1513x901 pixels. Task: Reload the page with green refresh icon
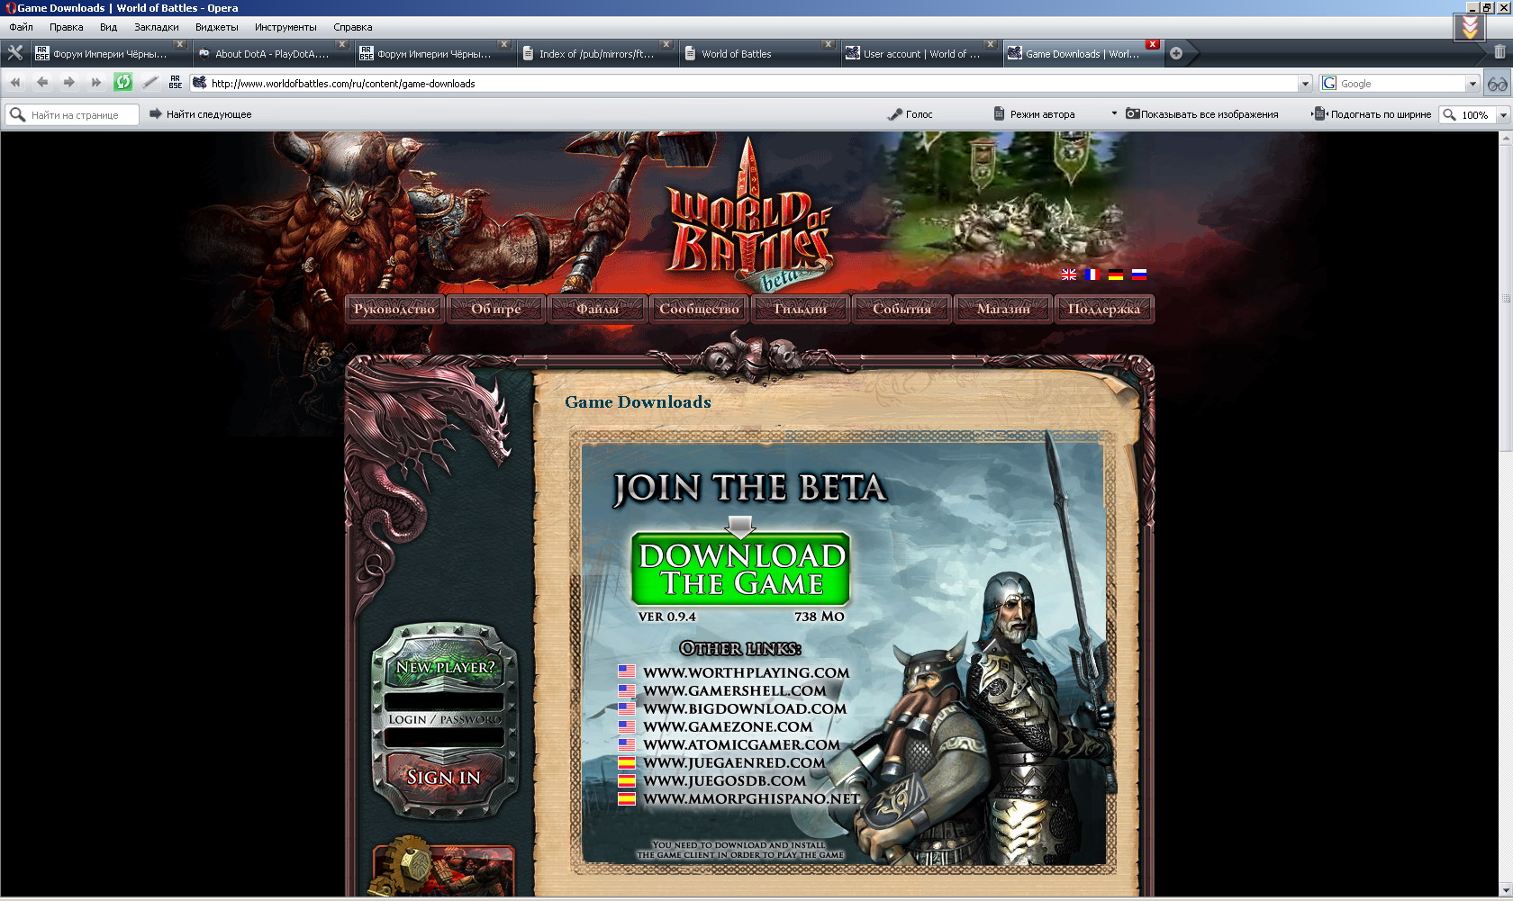[123, 83]
